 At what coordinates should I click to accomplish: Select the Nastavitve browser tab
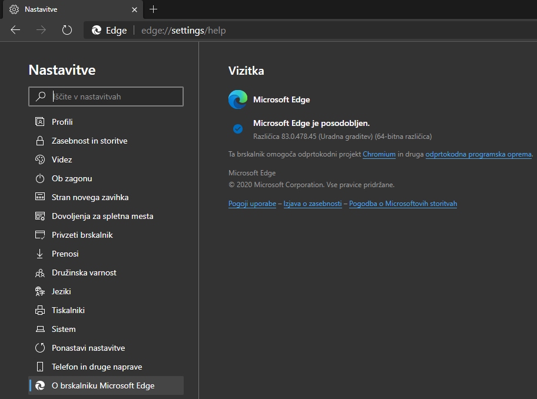coord(73,9)
